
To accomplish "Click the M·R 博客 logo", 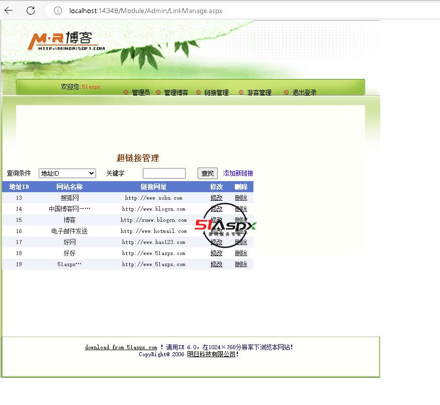I will 66,41.
